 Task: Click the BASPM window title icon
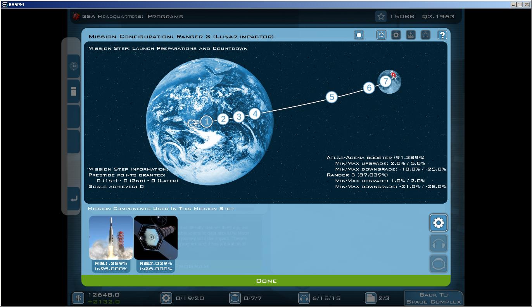[x=5, y=5]
